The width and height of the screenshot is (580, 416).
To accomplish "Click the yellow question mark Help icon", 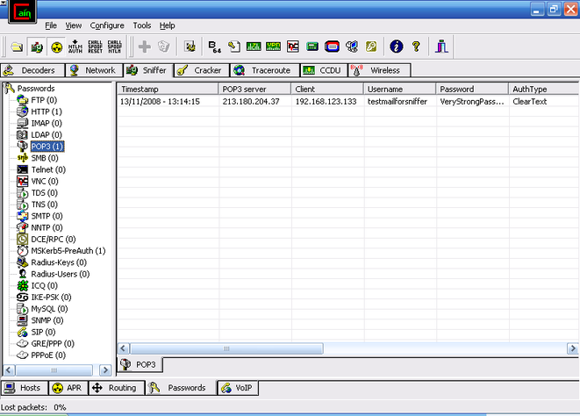I will coord(416,47).
